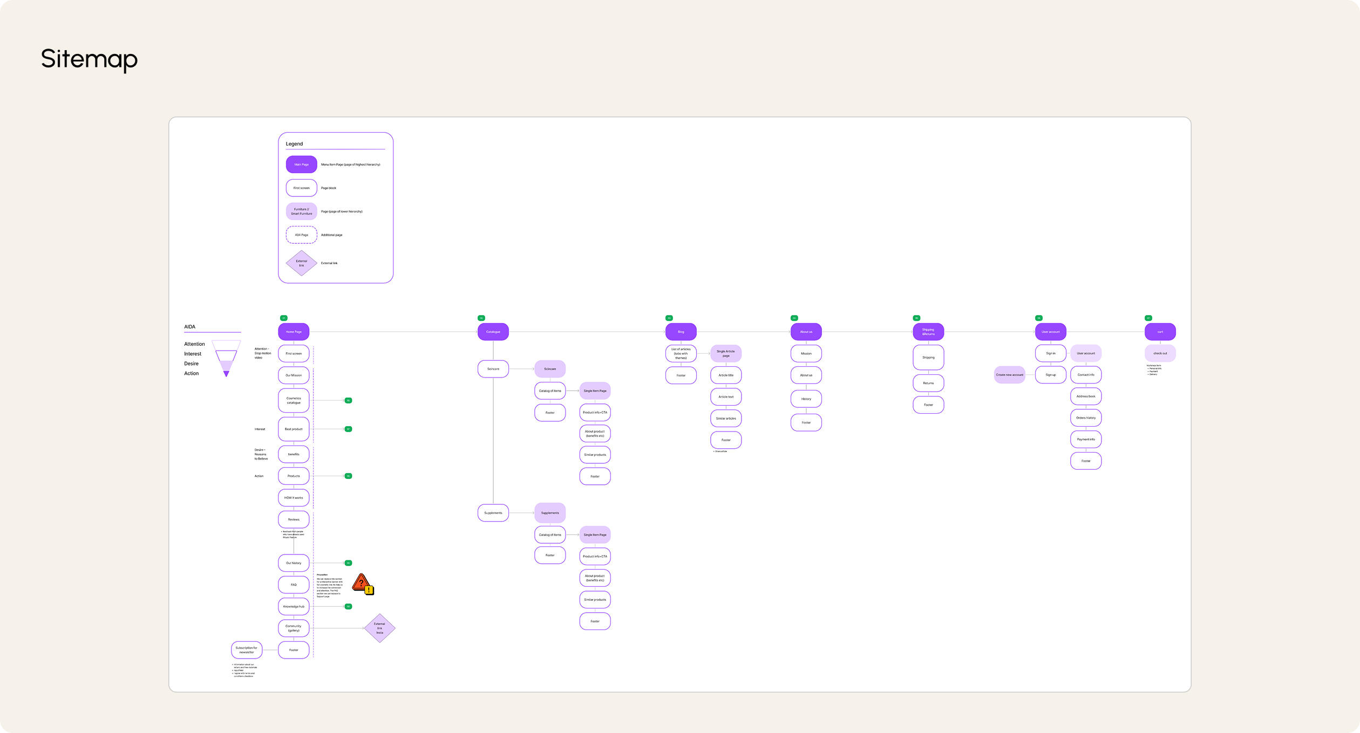The height and width of the screenshot is (733, 1360).
Task: Click the Sign in block
Action: [1050, 353]
